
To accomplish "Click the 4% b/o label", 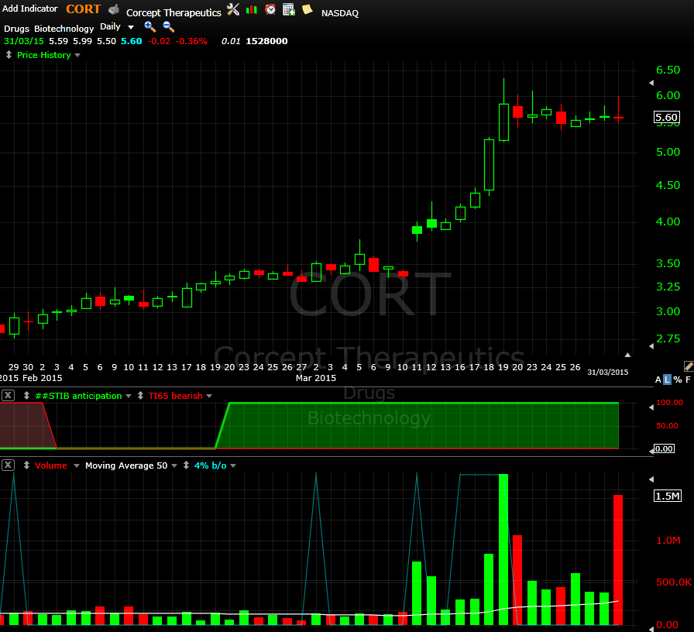I will pos(210,465).
